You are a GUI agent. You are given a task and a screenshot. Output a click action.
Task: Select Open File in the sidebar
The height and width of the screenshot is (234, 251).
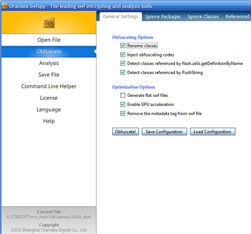coord(49,40)
